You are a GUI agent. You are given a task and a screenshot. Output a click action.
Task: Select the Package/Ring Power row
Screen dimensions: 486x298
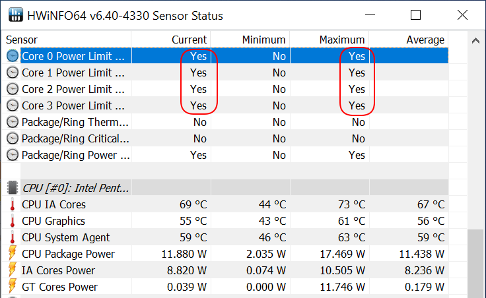tap(225, 155)
